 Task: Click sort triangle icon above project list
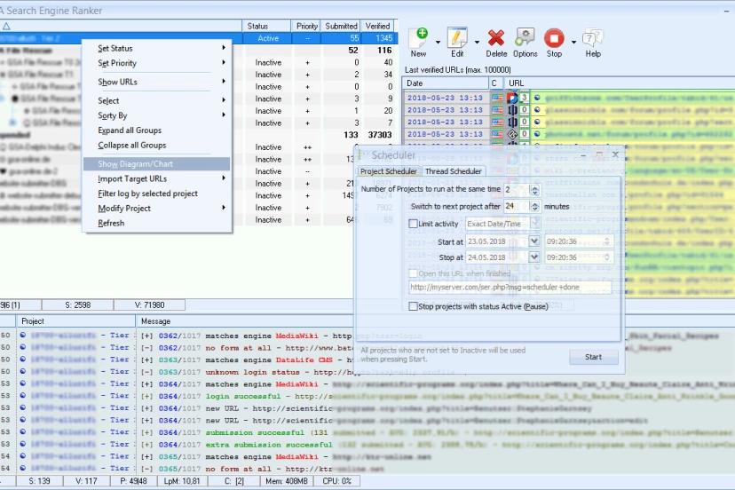click(6, 27)
